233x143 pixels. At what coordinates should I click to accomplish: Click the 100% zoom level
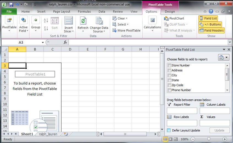coord(185,139)
